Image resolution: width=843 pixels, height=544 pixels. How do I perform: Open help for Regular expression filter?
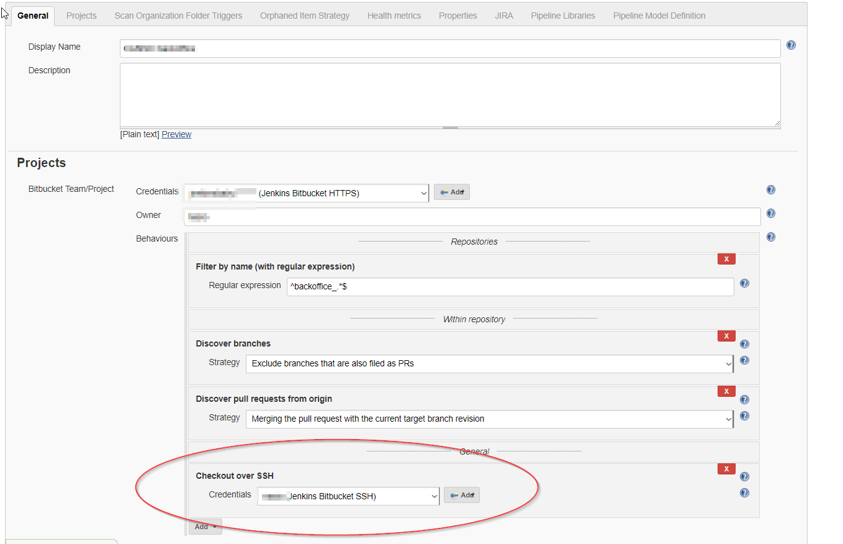(x=744, y=283)
